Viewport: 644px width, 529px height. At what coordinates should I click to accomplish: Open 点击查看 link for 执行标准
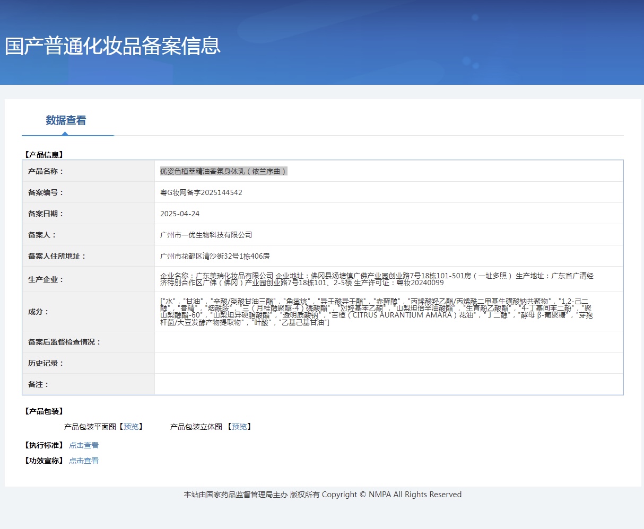[x=84, y=445]
